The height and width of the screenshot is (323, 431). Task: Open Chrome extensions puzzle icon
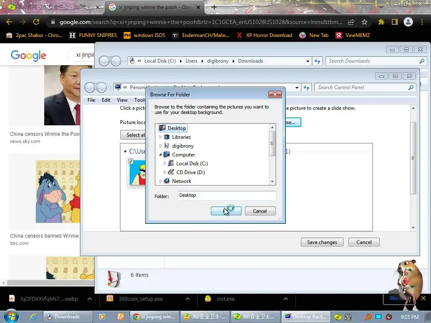381,22
